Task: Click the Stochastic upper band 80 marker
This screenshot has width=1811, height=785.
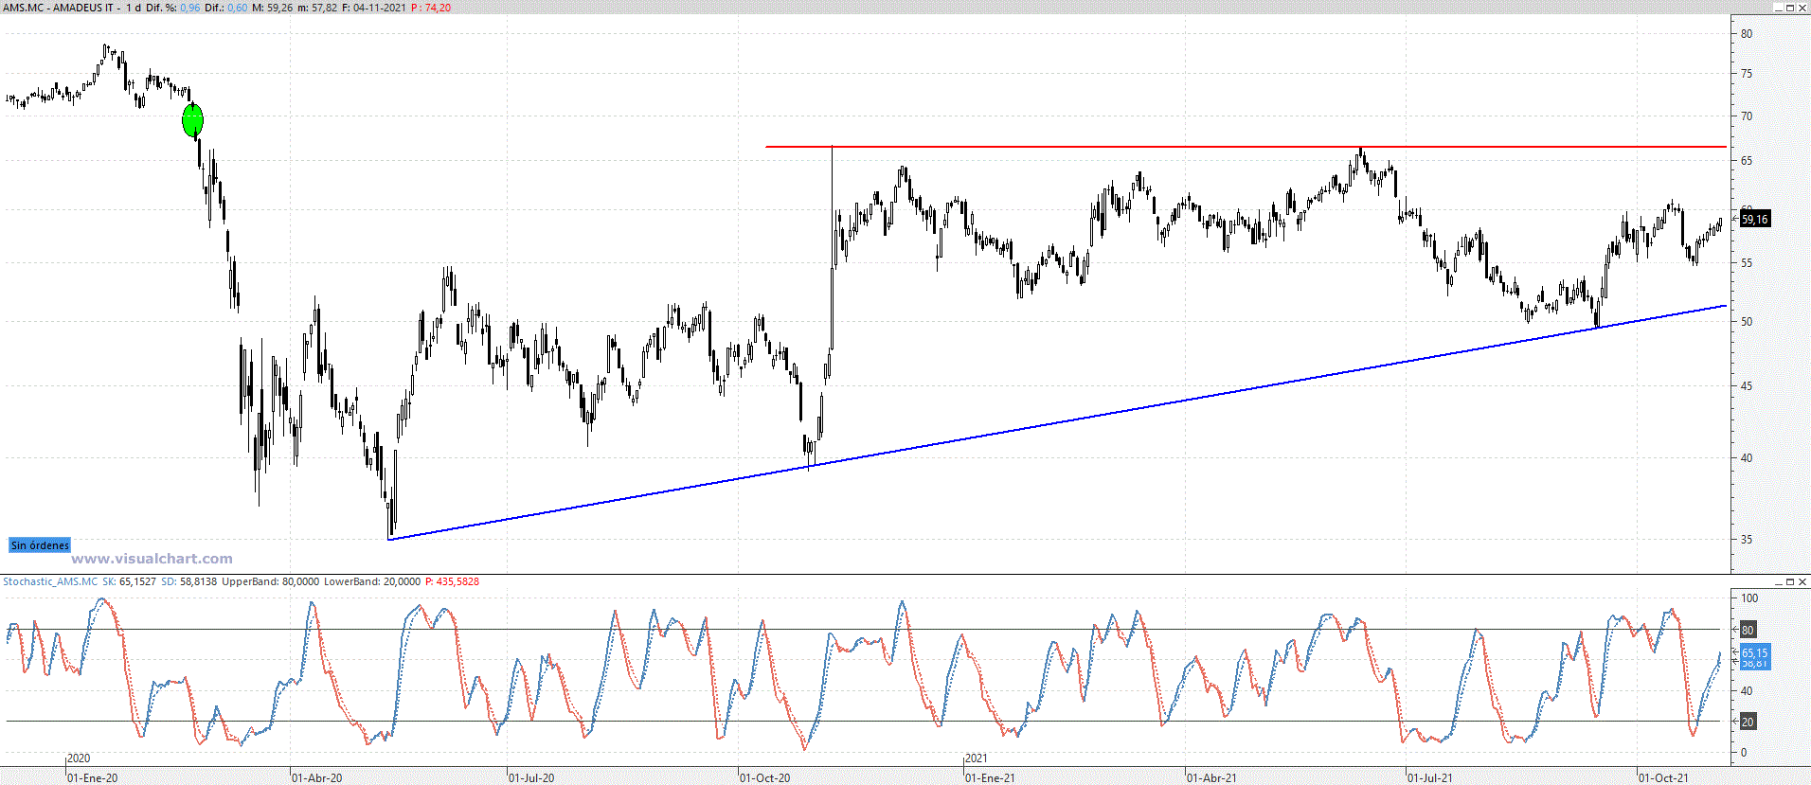Action: (1748, 630)
